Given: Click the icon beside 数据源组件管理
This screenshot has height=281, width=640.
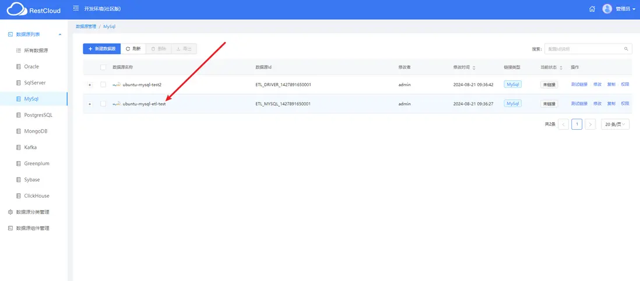Looking at the screenshot, I should pyautogui.click(x=10, y=228).
